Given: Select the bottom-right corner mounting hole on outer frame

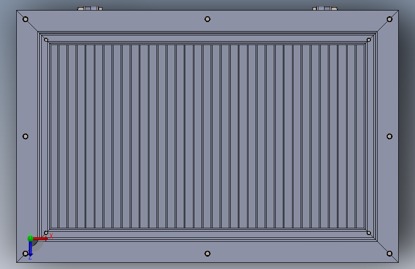Looking at the screenshot, I should tap(389, 254).
